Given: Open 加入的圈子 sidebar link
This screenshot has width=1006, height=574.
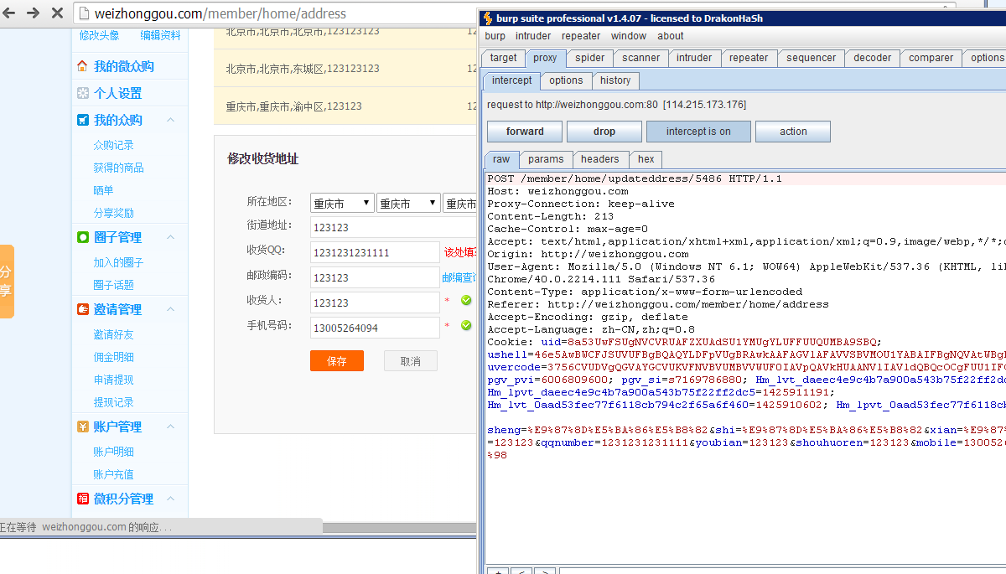Looking at the screenshot, I should coord(118,262).
